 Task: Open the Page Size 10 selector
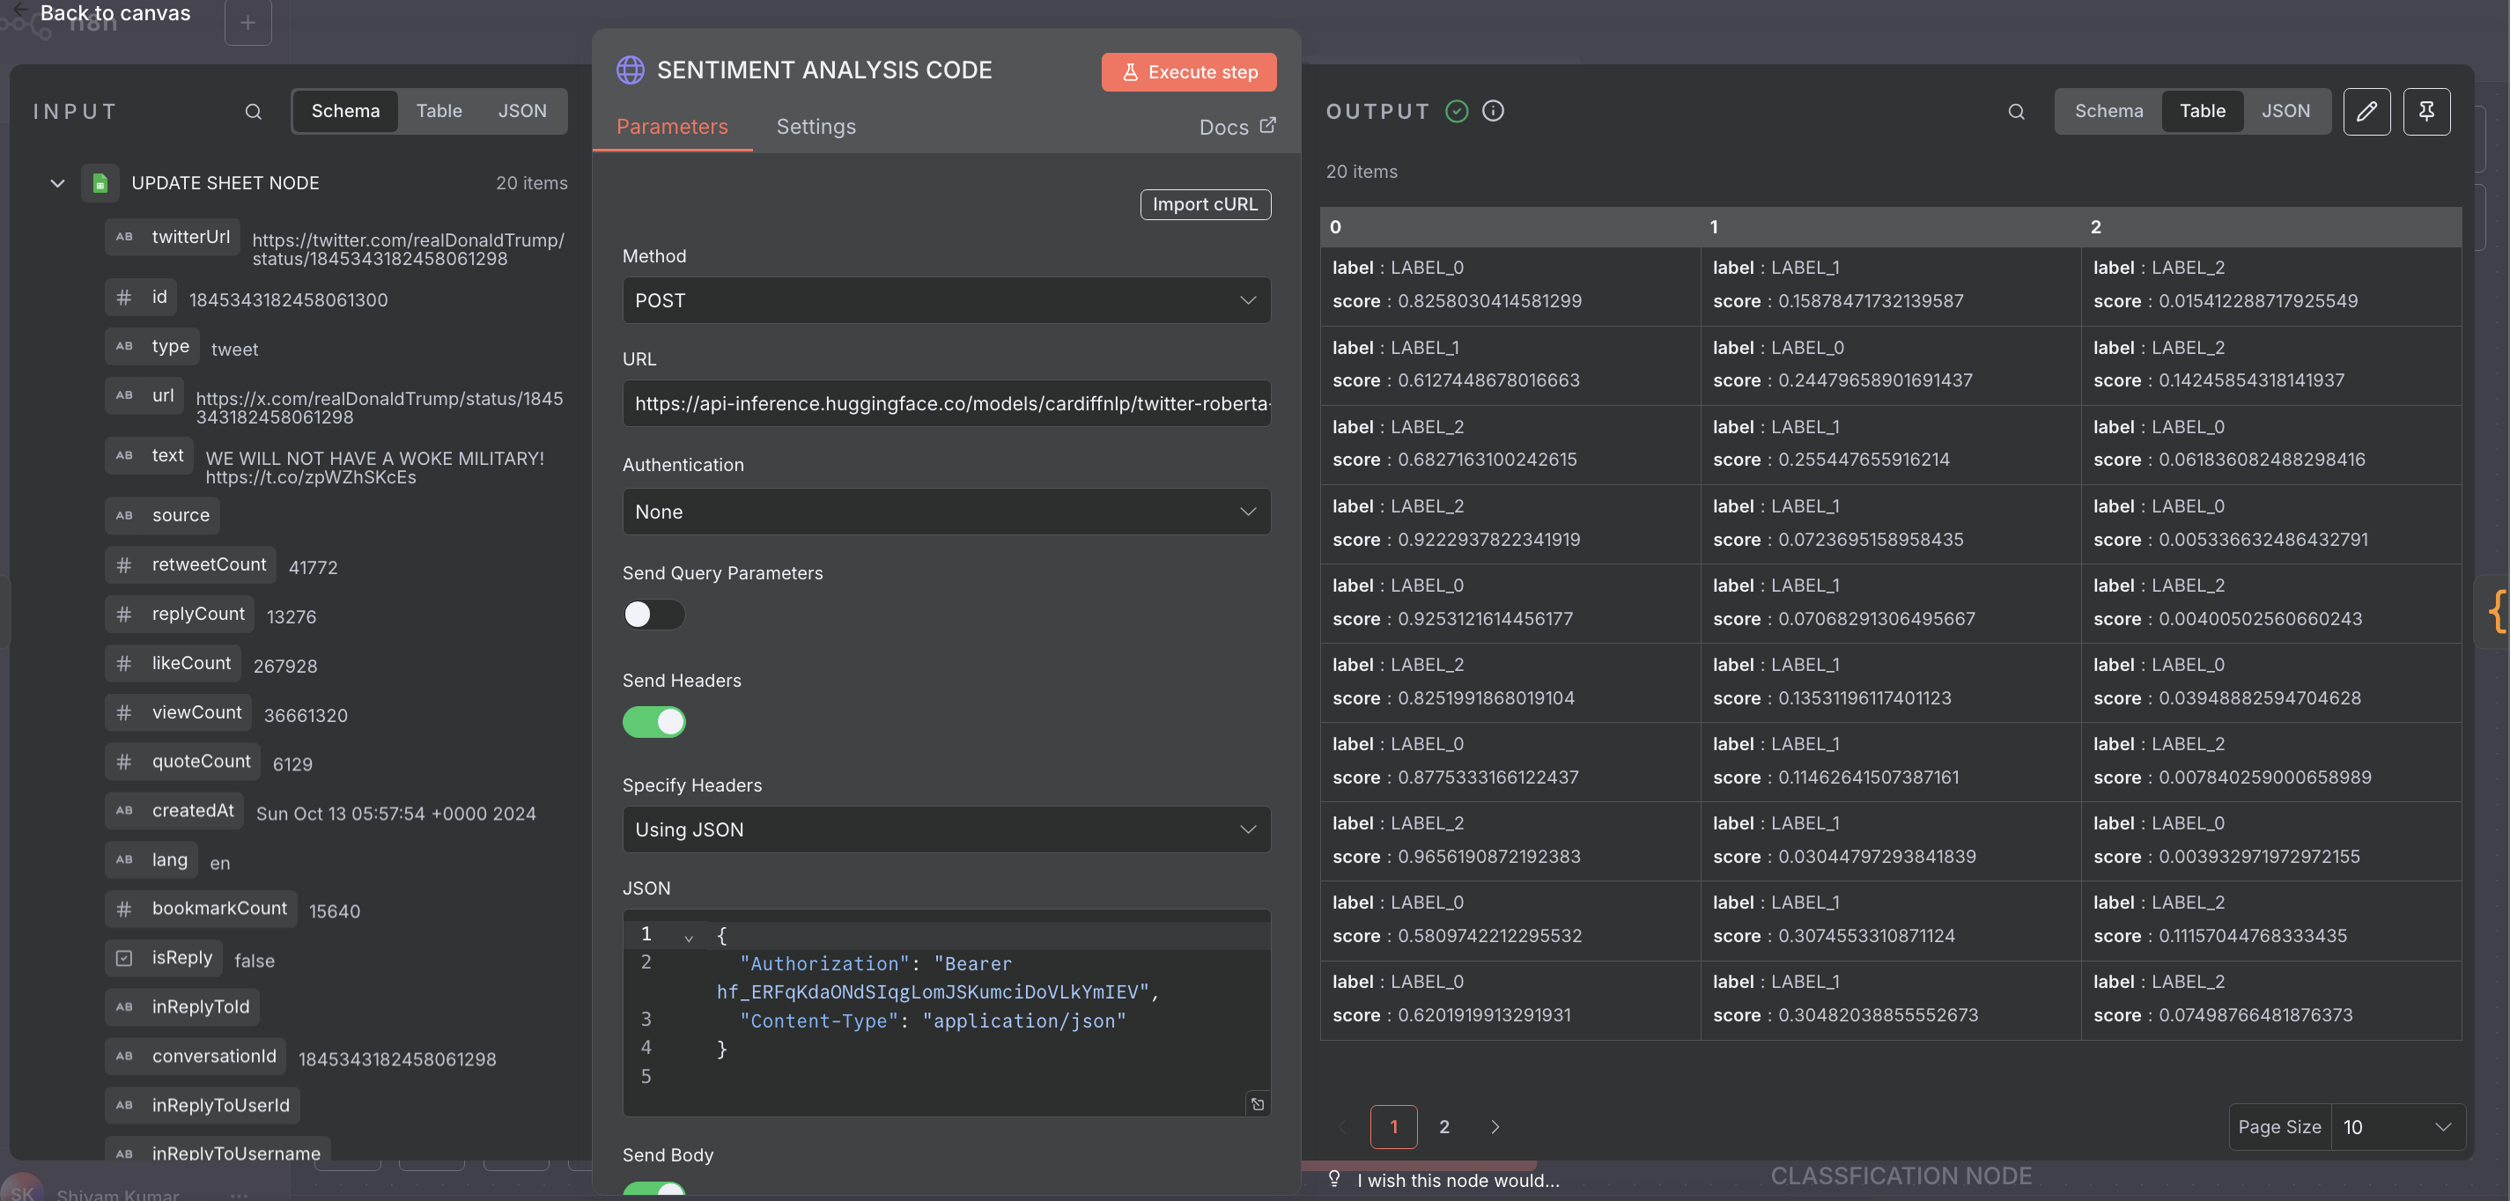(x=2396, y=1127)
